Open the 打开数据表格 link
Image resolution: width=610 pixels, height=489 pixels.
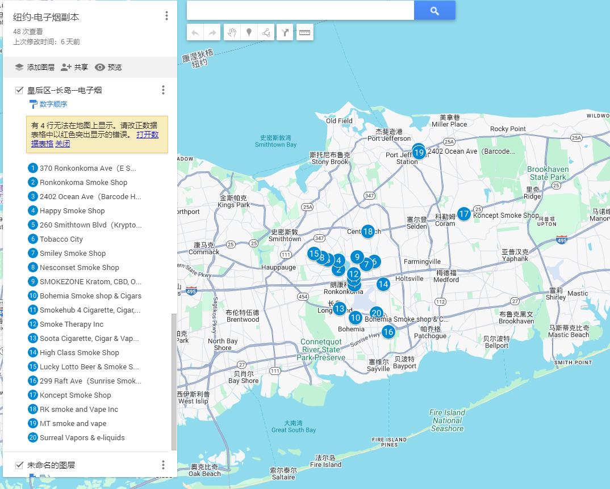(147, 135)
